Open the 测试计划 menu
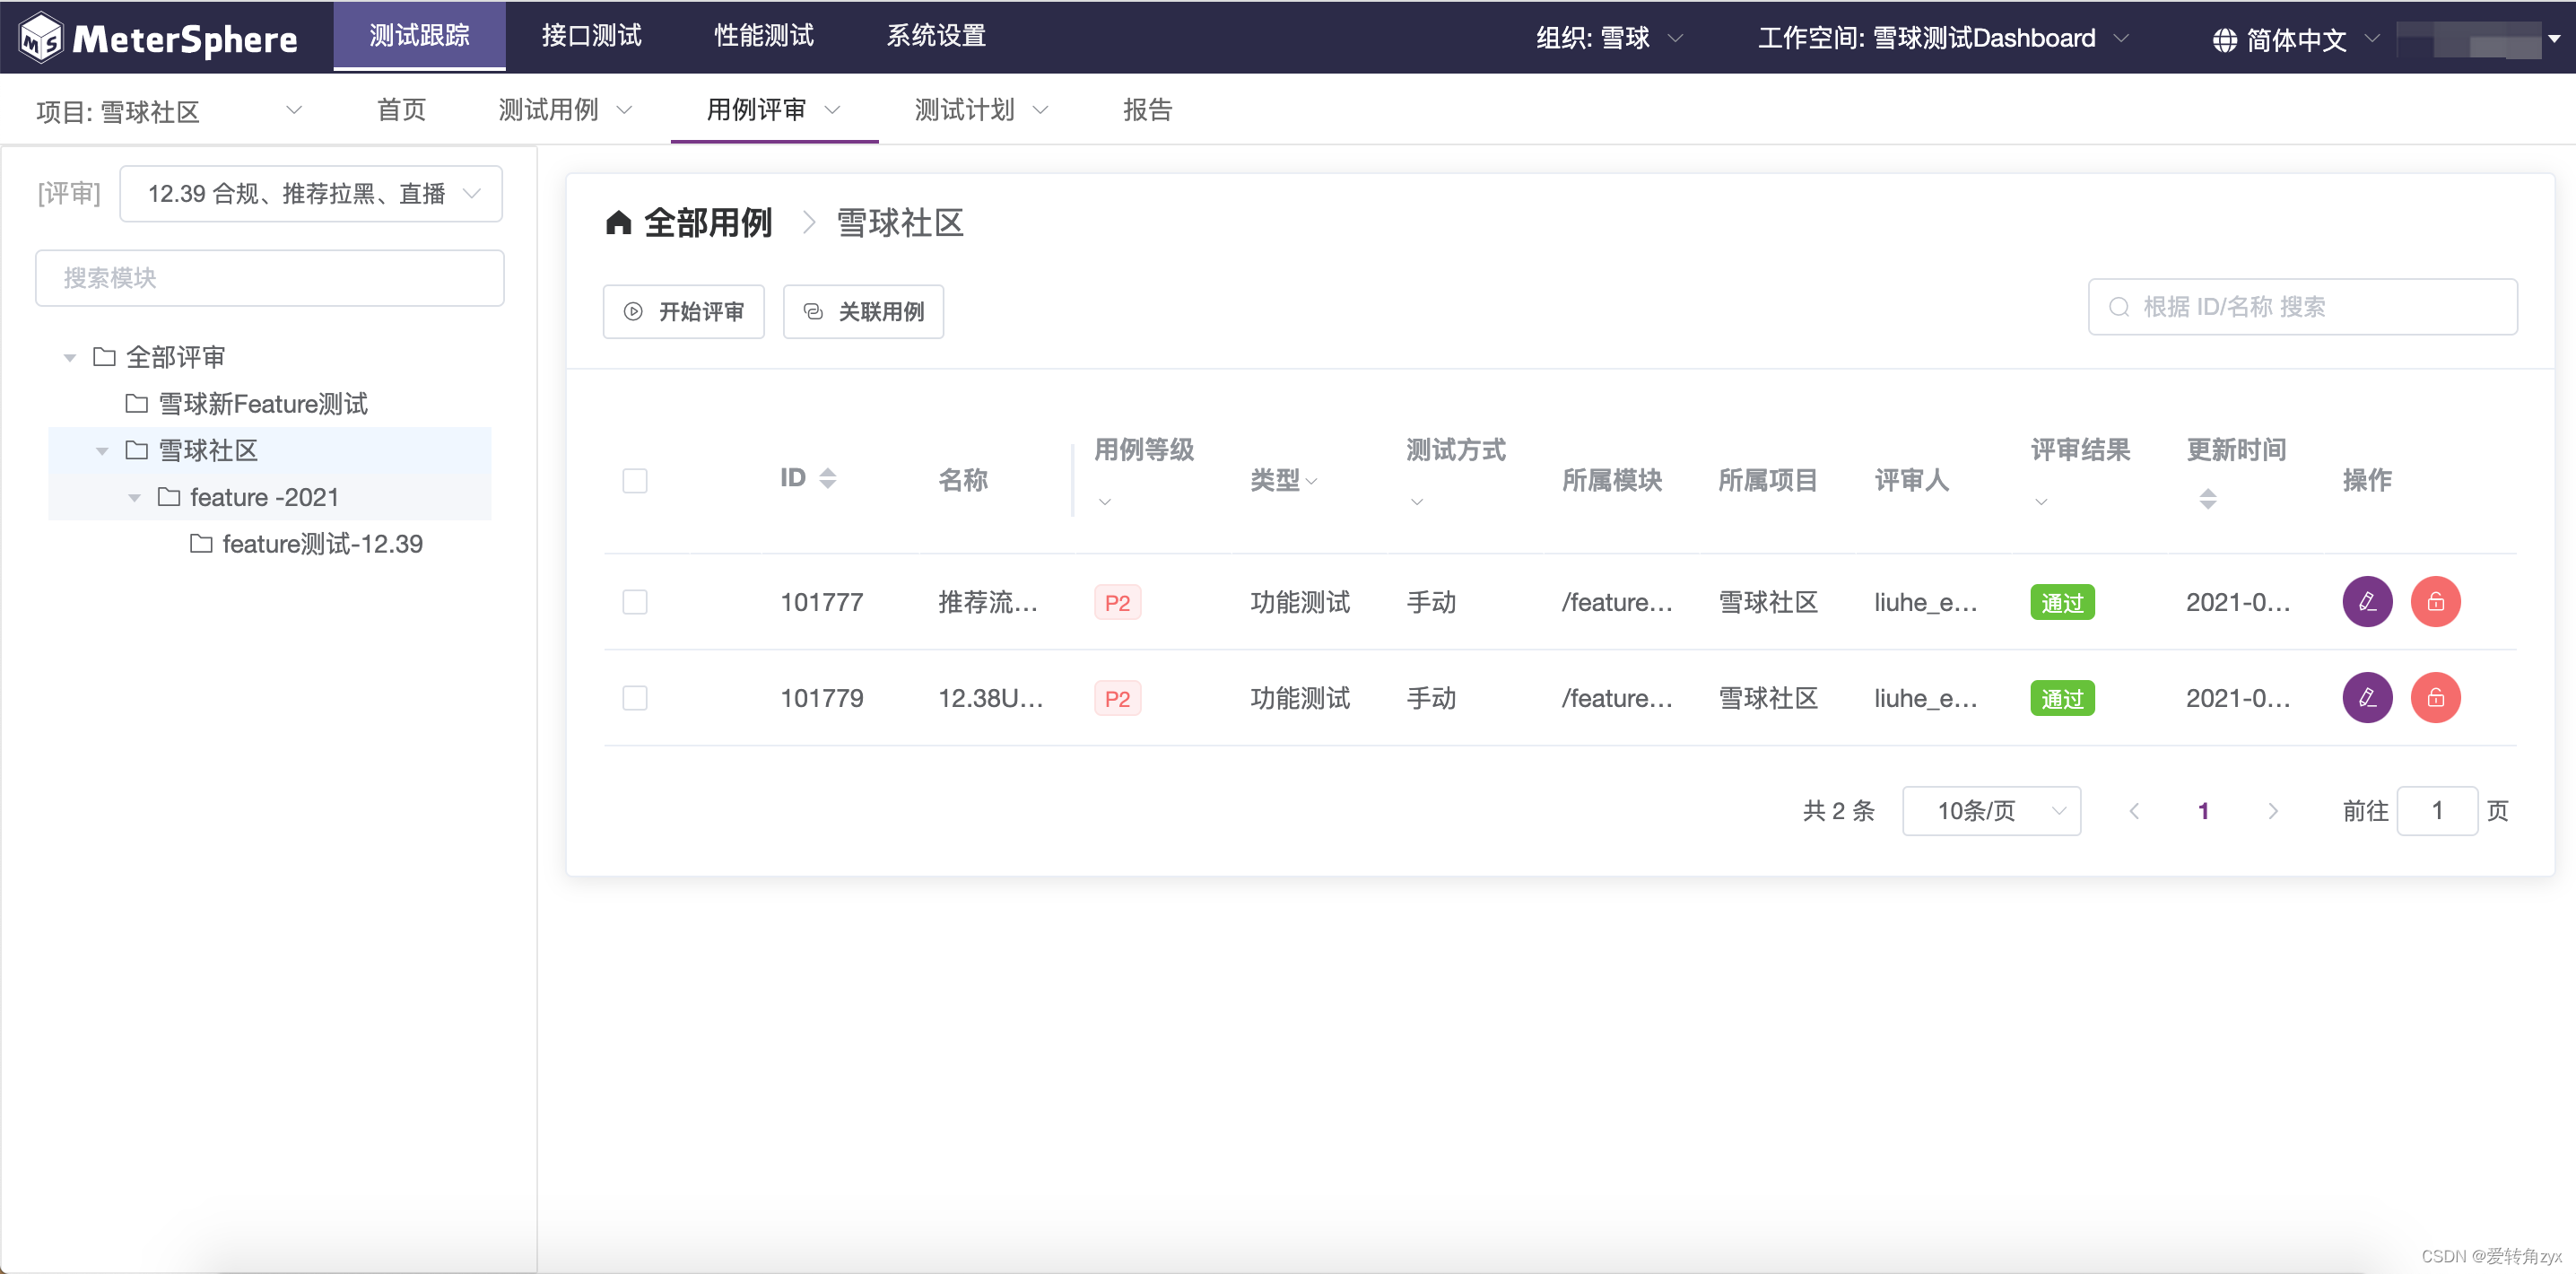The width and height of the screenshot is (2576, 1274). (x=982, y=110)
